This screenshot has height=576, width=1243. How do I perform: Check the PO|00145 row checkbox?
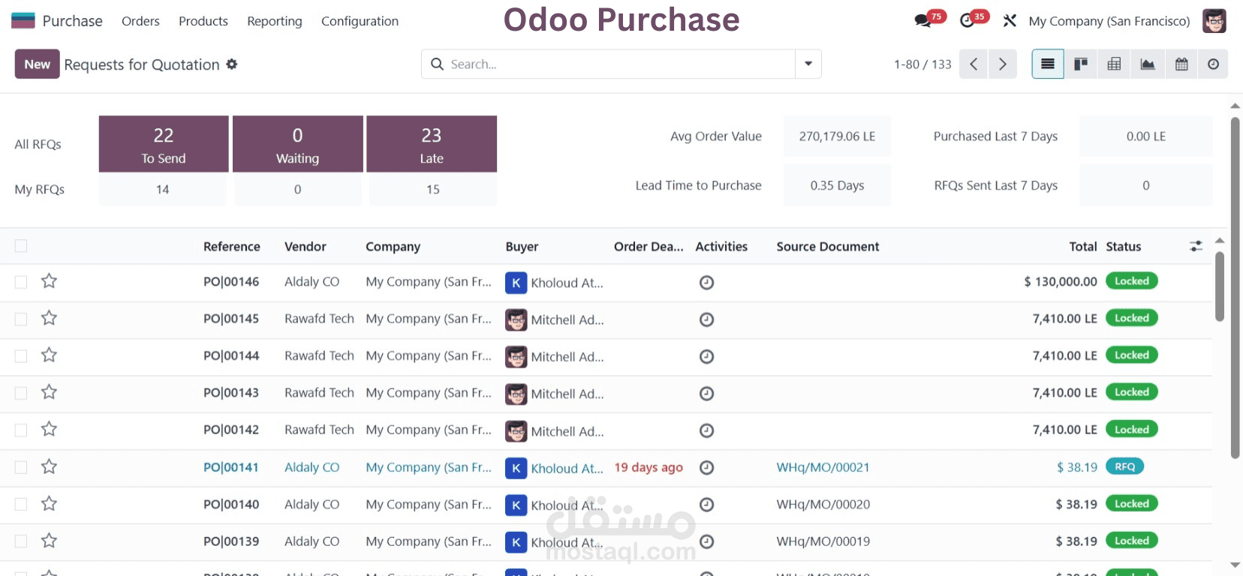click(21, 319)
